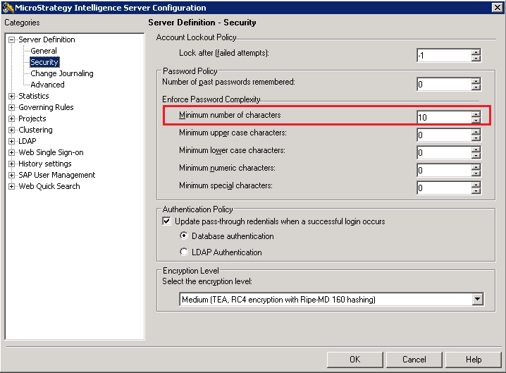
Task: Decrease number of past passwords remembered
Action: pyautogui.click(x=476, y=87)
